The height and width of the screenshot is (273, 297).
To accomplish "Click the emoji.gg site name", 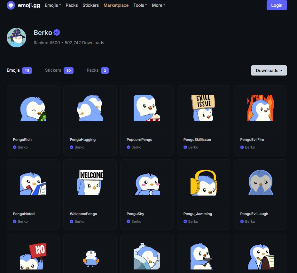I will [x=29, y=5].
